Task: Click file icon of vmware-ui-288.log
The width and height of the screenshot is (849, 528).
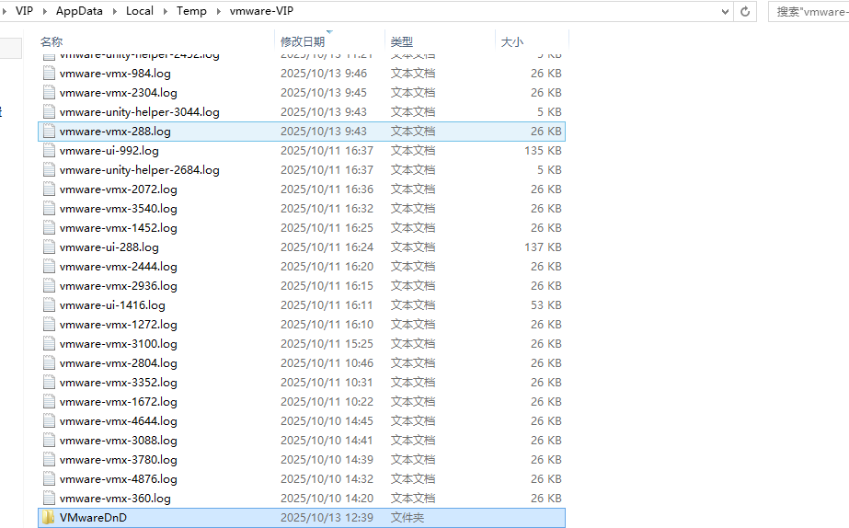Action: (49, 247)
